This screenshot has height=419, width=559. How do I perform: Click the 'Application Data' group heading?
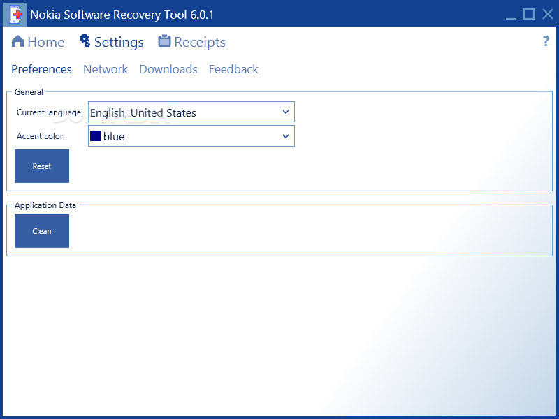coord(45,205)
